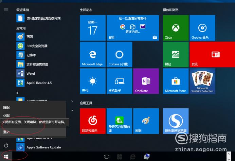Open the 星期一 17 calendar tile
235x161 pixels.
point(93,28)
